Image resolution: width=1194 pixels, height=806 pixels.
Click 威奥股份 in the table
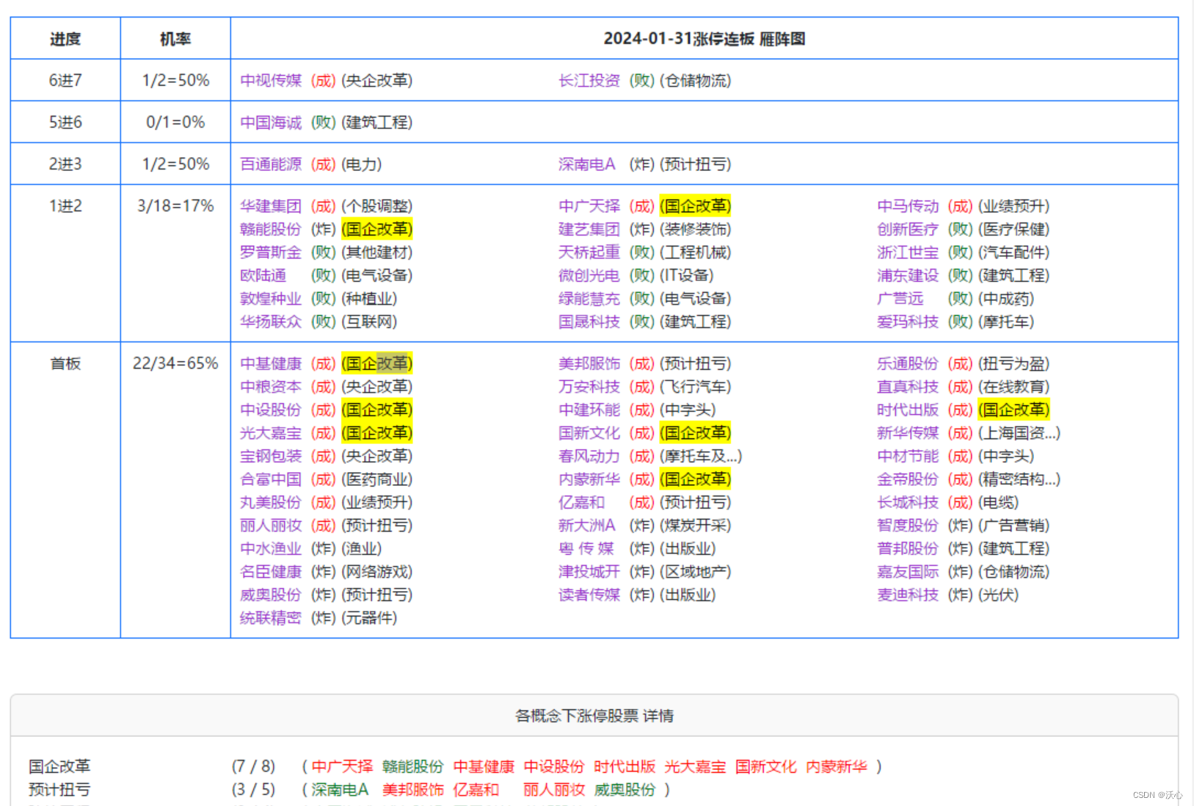[x=271, y=595]
